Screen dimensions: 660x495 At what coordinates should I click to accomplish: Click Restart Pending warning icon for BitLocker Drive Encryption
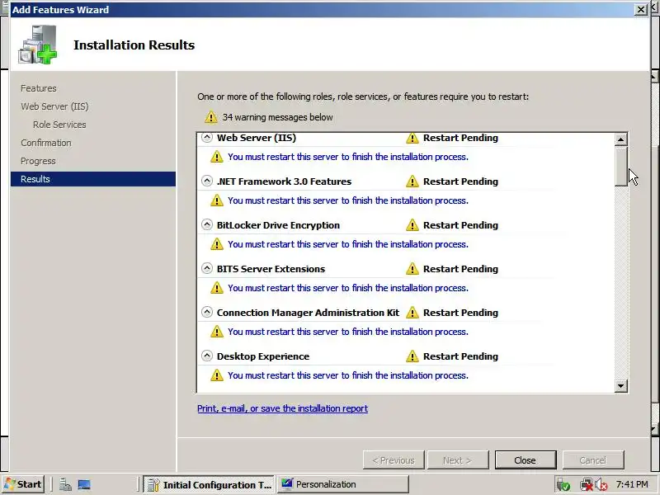(x=412, y=225)
